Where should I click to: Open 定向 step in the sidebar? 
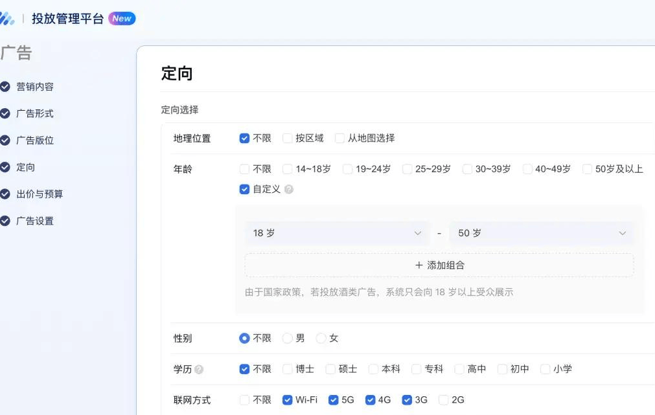point(26,168)
